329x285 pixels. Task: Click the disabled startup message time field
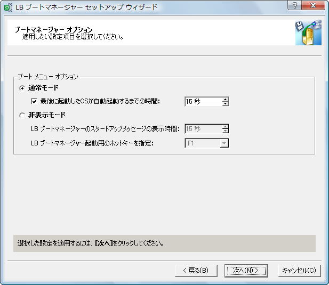203,129
